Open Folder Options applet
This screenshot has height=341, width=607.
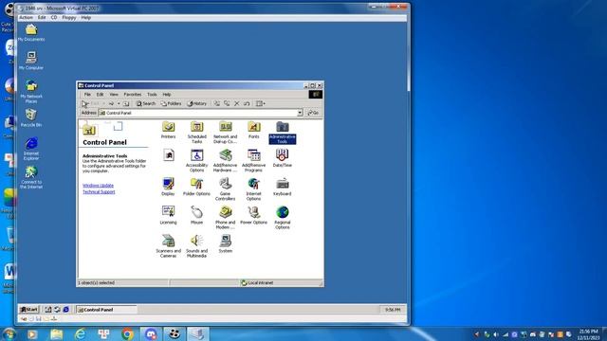196,188
